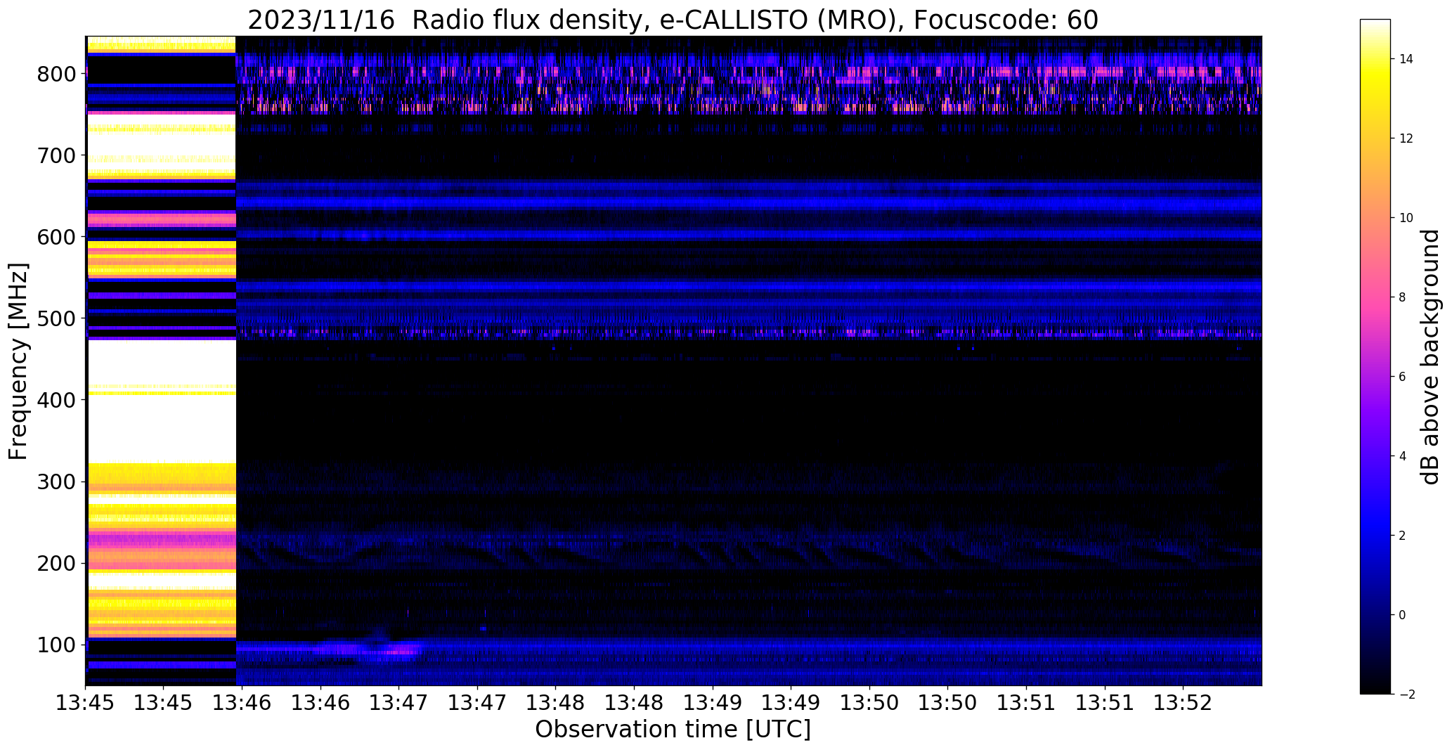Select the 600 frequency tick label
Image resolution: width=1452 pixels, height=750 pixels.
[x=57, y=237]
